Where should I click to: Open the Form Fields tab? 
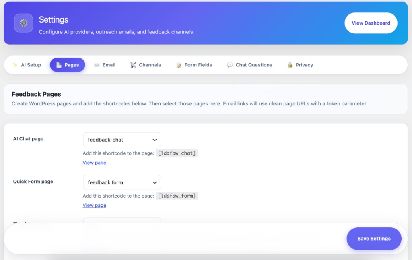[194, 65]
